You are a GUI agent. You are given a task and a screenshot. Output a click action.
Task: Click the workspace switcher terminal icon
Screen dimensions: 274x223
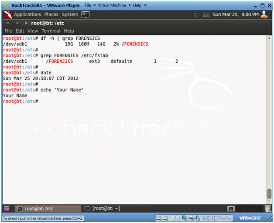tap(231, 209)
